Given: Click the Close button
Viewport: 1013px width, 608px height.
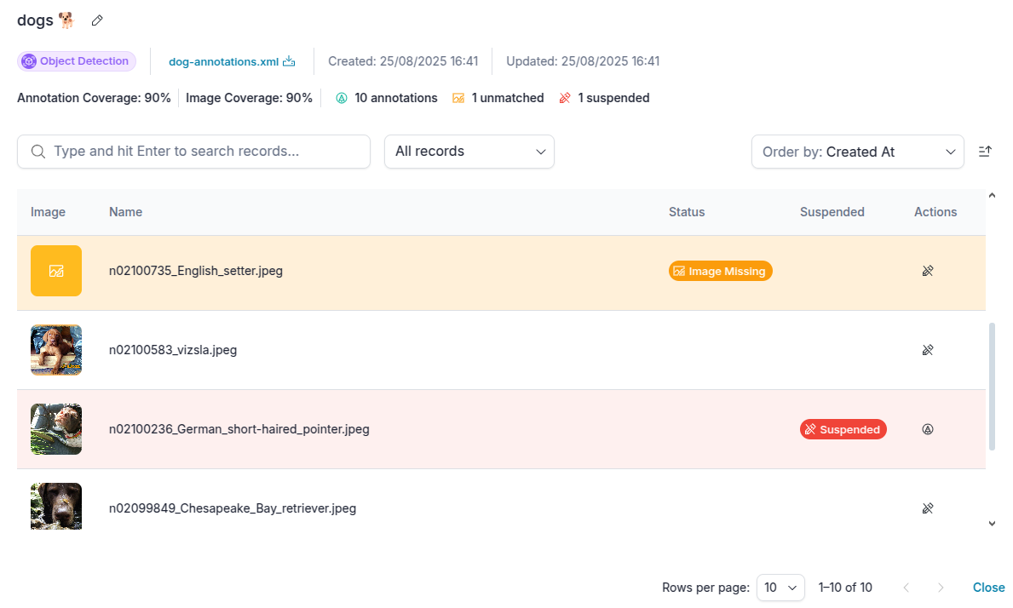Looking at the screenshot, I should pos(988,588).
